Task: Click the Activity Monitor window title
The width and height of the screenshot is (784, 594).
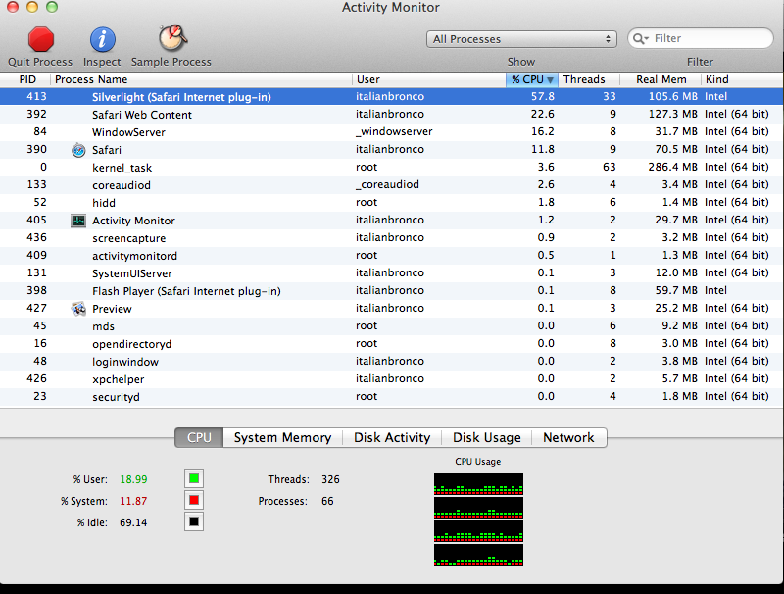Action: 391,8
